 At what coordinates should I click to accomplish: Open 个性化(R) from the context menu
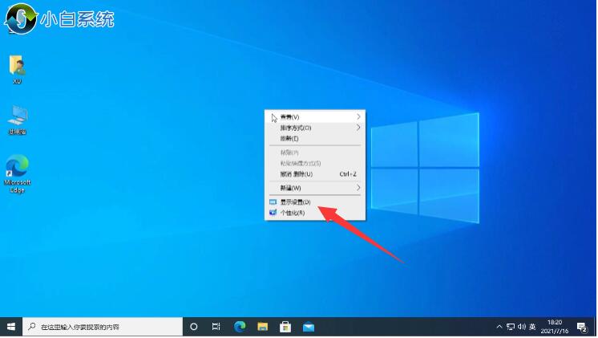point(315,213)
